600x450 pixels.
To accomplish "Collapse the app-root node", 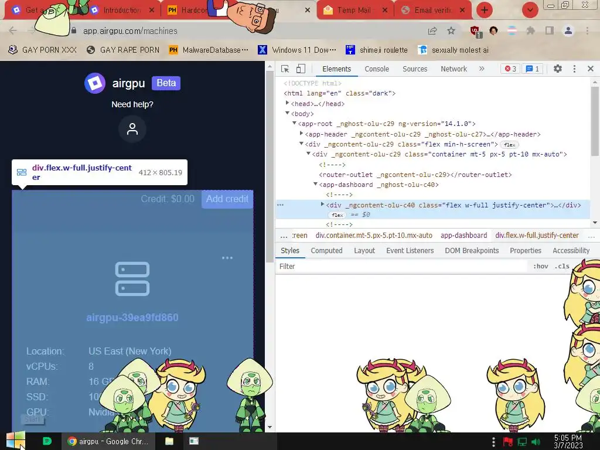I will (294, 123).
